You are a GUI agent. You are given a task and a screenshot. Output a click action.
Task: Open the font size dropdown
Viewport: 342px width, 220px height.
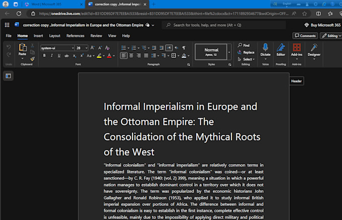point(85,48)
